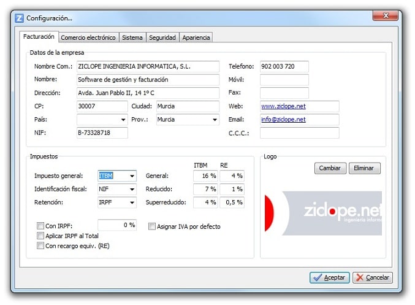Check Aplicar IRPF al Total
This screenshot has width=415, height=305.
pos(40,236)
